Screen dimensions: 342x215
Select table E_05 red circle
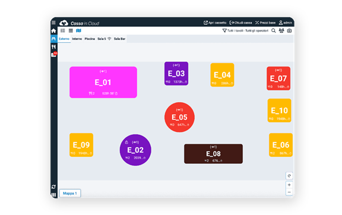pyautogui.click(x=179, y=117)
